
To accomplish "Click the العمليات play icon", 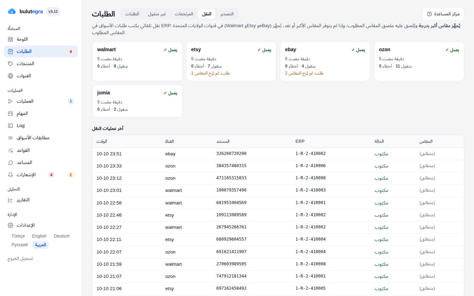I will [x=10, y=101].
